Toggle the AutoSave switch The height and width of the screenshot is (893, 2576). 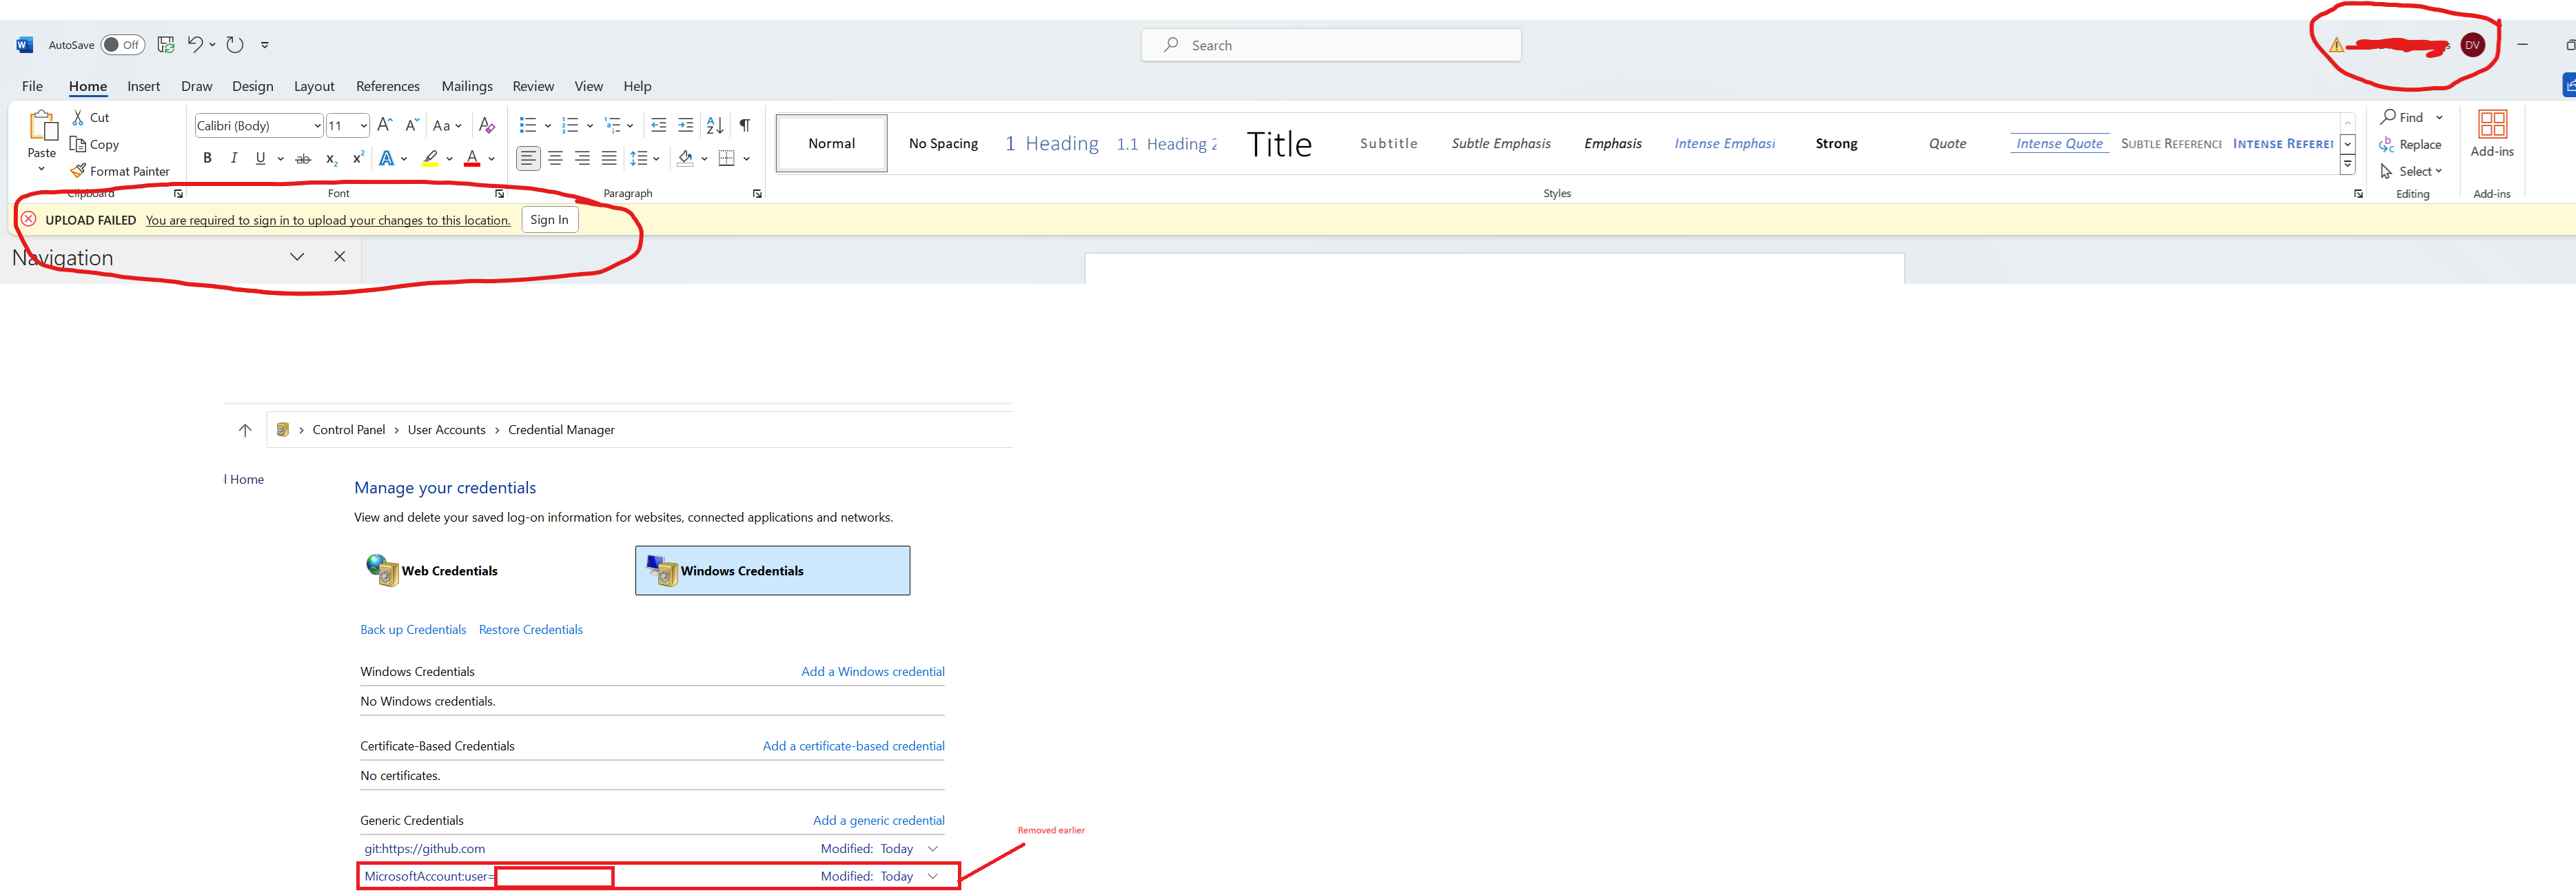(x=122, y=45)
